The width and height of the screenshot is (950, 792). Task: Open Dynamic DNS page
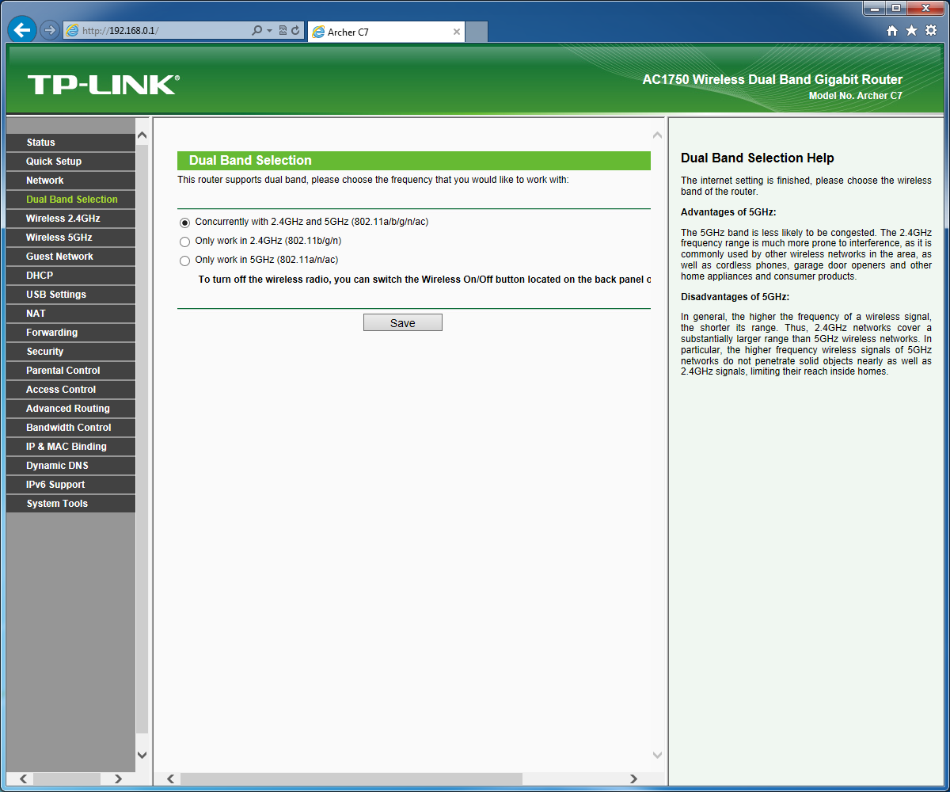70,466
